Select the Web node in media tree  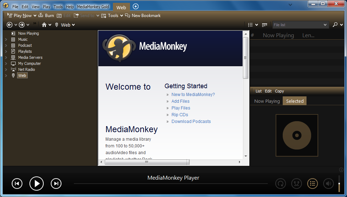tap(22, 75)
